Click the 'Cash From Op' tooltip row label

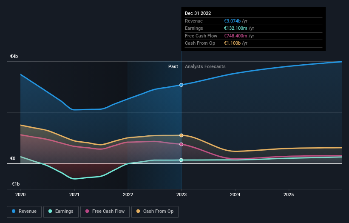pos(200,43)
